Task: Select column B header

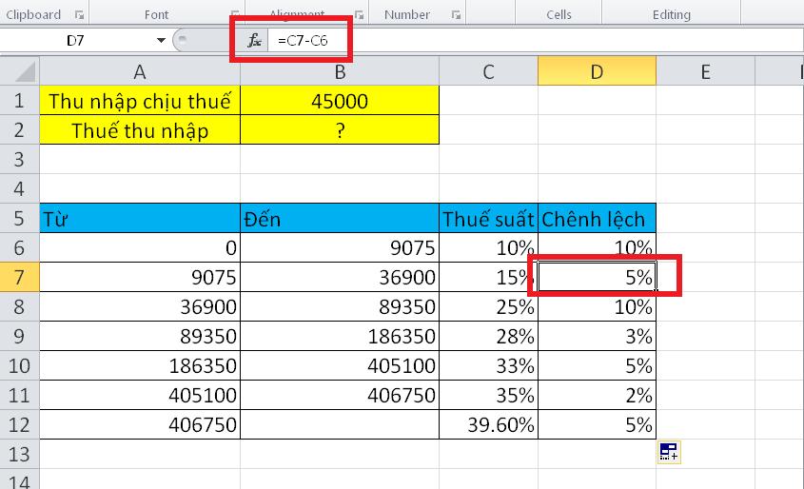Action: [340, 71]
